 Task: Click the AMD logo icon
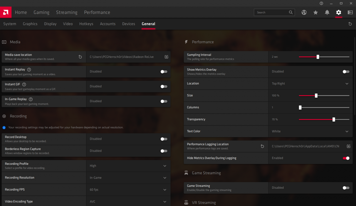[6, 12]
